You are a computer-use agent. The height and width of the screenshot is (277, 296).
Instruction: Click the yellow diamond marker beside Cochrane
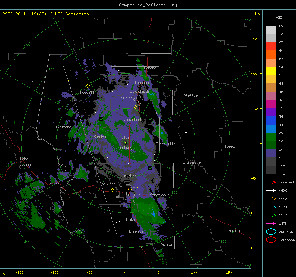113,190
